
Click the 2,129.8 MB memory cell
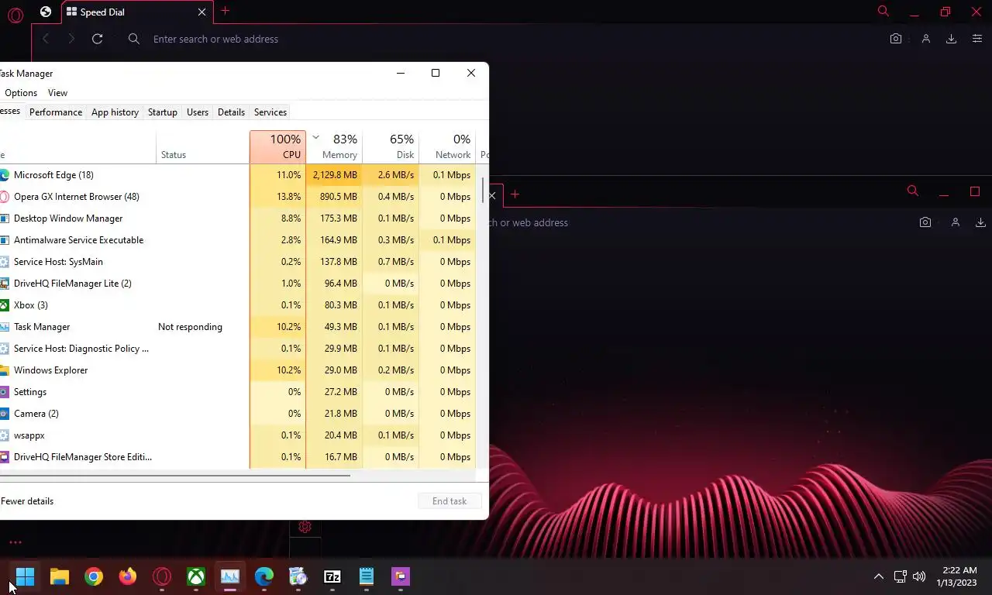334,175
